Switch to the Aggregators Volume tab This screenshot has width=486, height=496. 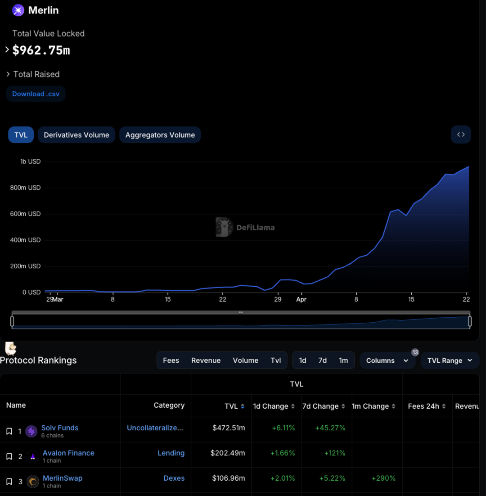(x=160, y=135)
